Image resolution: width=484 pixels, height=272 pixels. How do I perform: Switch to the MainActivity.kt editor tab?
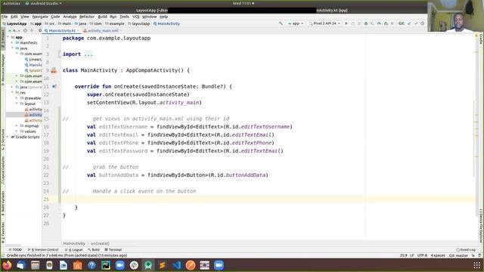coord(62,31)
